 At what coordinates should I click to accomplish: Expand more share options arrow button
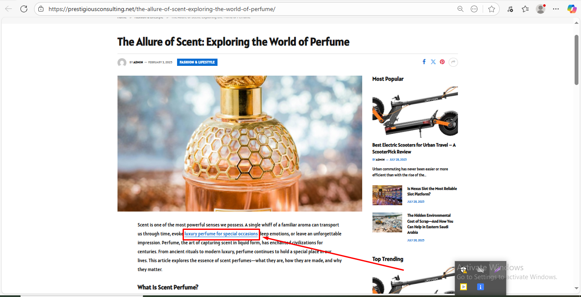coord(453,62)
